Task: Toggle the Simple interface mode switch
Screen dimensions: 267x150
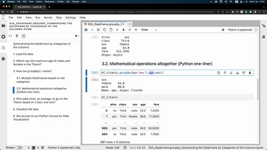Action: point(19,147)
